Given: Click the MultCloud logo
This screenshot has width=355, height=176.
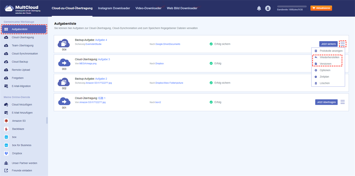Looking at the screenshot, I should pos(23,8).
